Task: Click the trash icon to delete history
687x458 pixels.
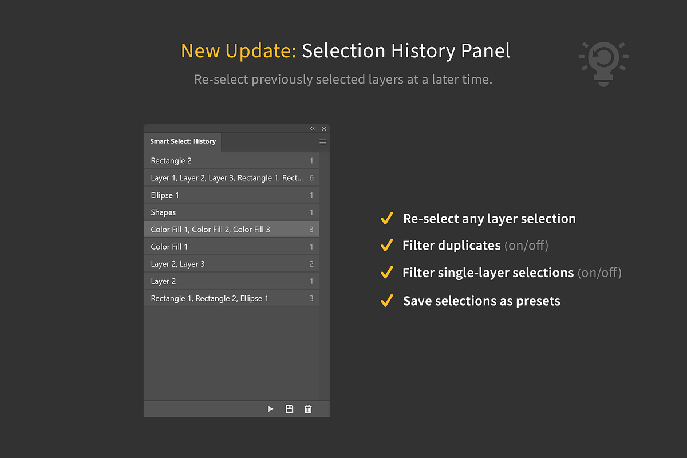Action: 308,409
